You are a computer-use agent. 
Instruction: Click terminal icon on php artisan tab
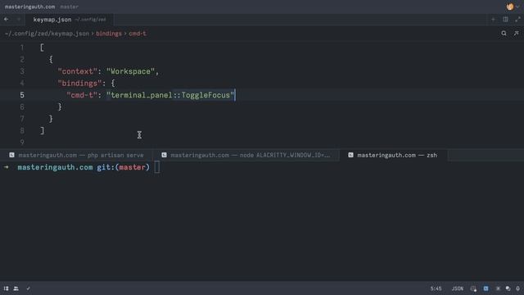coord(11,155)
